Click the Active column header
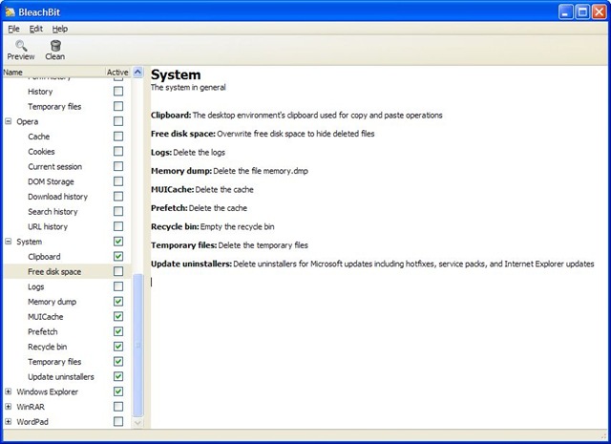Viewport: 611px width, 444px height. click(x=117, y=73)
